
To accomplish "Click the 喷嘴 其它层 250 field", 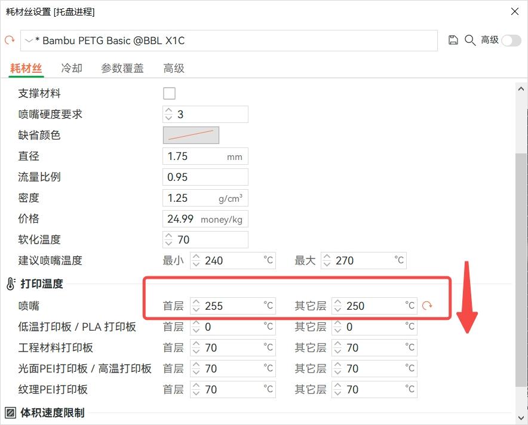I will pos(374,306).
